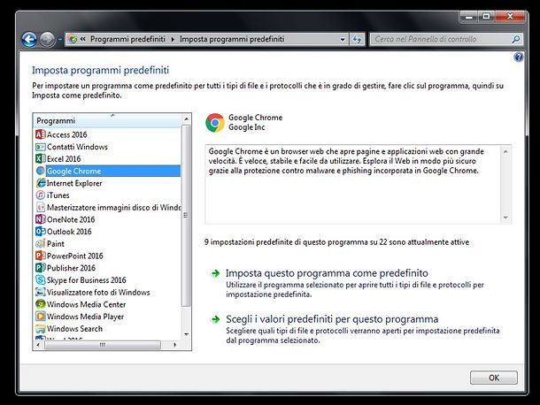The height and width of the screenshot is (405, 540).
Task: Expand breadcrumb arrow after Programmi predefiniti
Action: click(x=173, y=39)
